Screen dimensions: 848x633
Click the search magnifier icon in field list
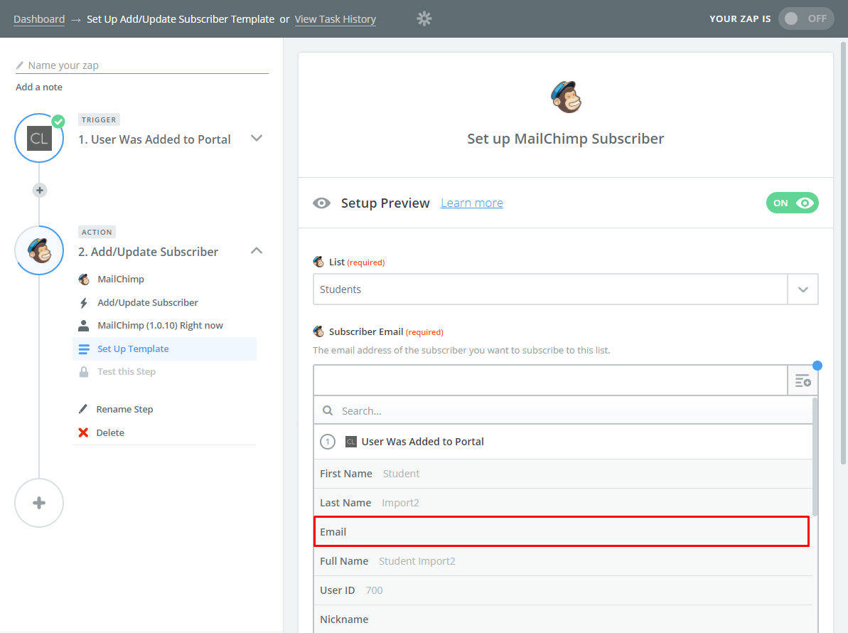tap(328, 410)
